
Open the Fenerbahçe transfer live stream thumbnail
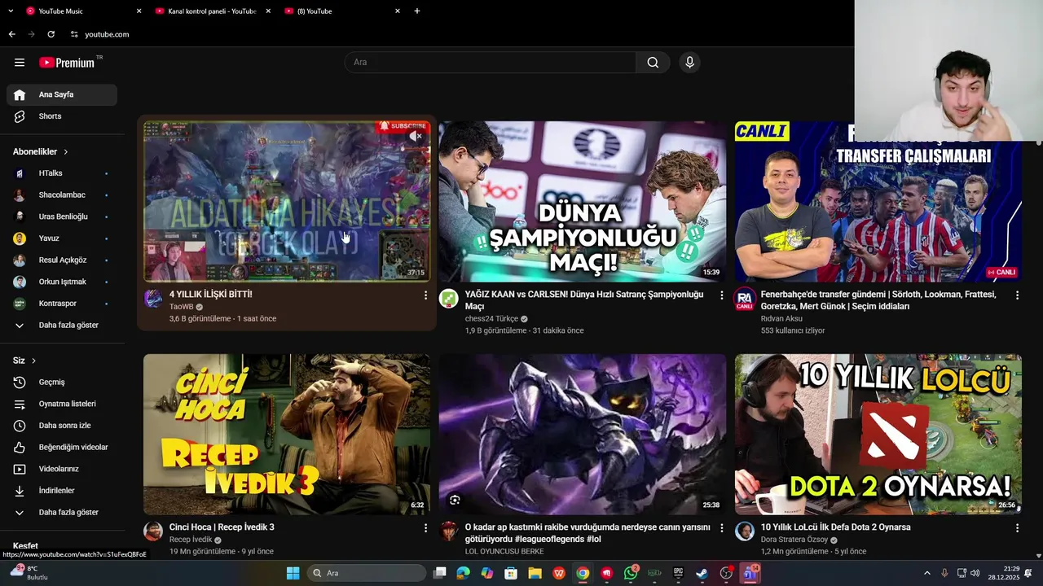pos(878,201)
